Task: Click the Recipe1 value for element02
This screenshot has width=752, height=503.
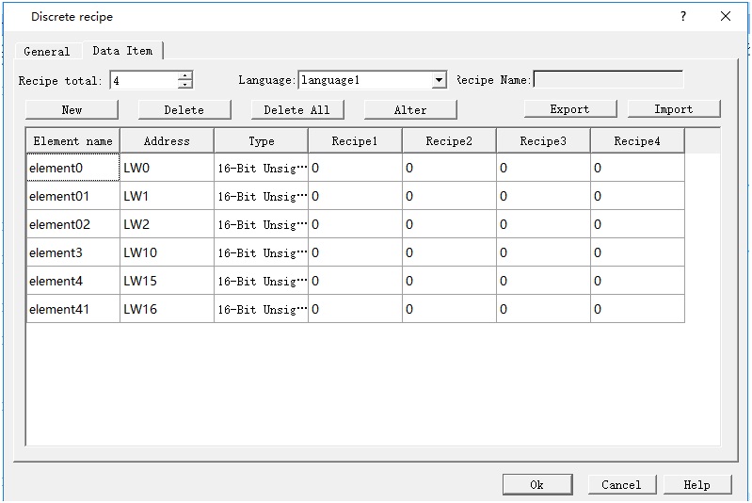Action: [355, 224]
